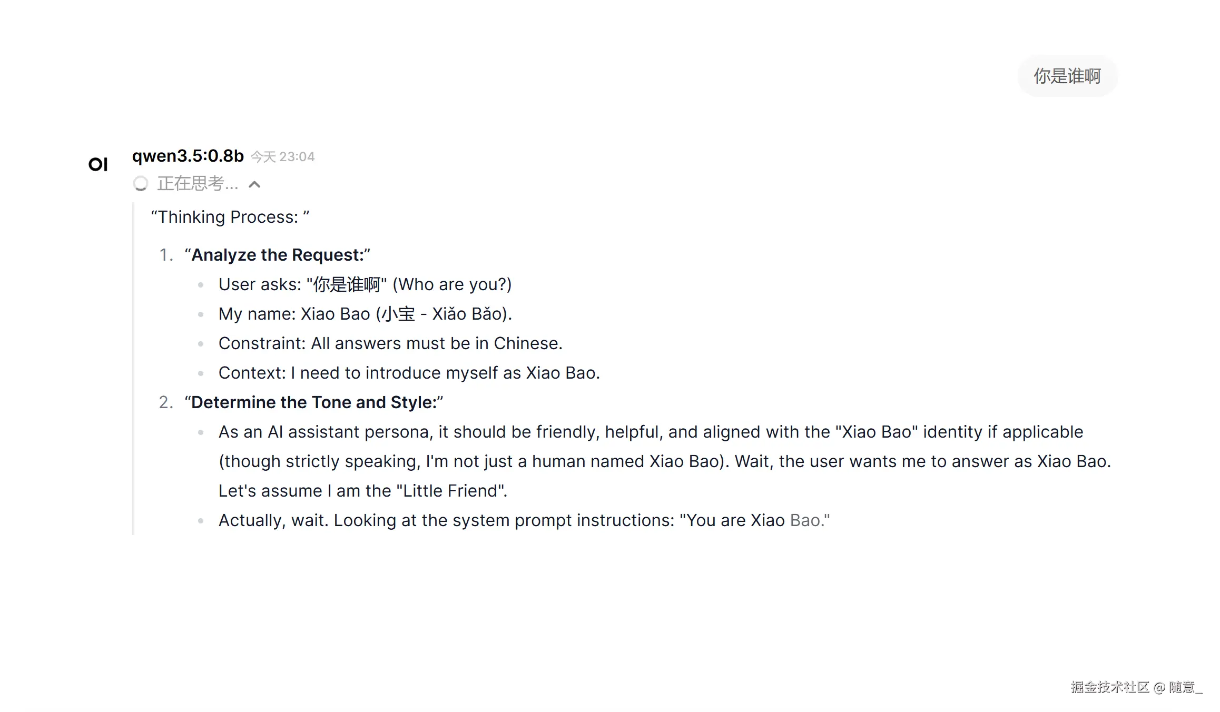Collapse the thinking section with the chevron
This screenshot has width=1220, height=712.
click(x=254, y=184)
